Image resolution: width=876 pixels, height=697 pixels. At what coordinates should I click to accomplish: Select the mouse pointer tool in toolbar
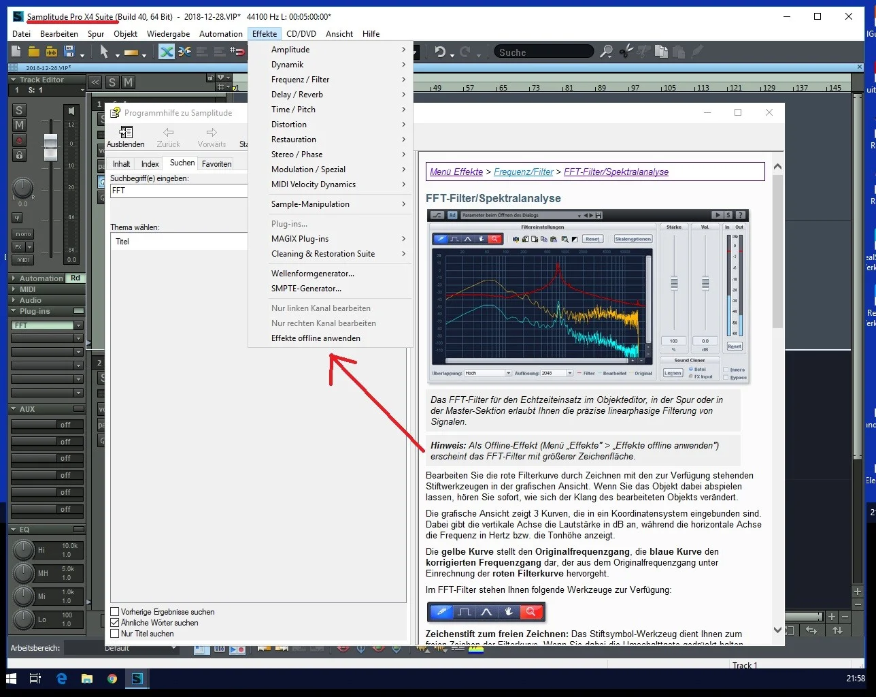click(x=104, y=52)
